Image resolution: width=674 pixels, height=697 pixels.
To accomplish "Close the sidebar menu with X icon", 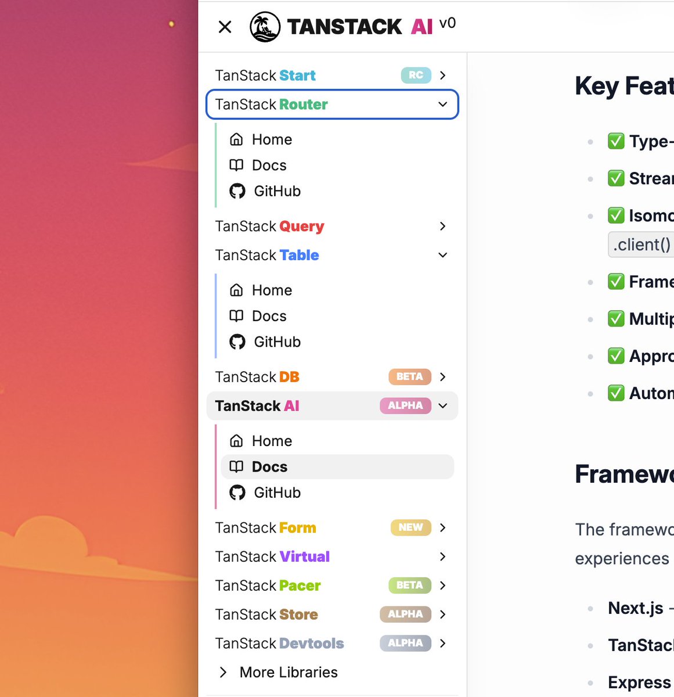I will click(225, 27).
